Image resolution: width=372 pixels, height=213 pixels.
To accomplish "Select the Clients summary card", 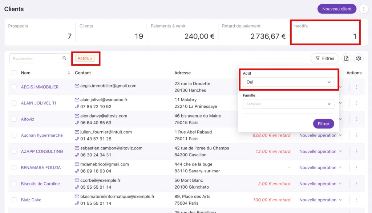I will 111,32.
